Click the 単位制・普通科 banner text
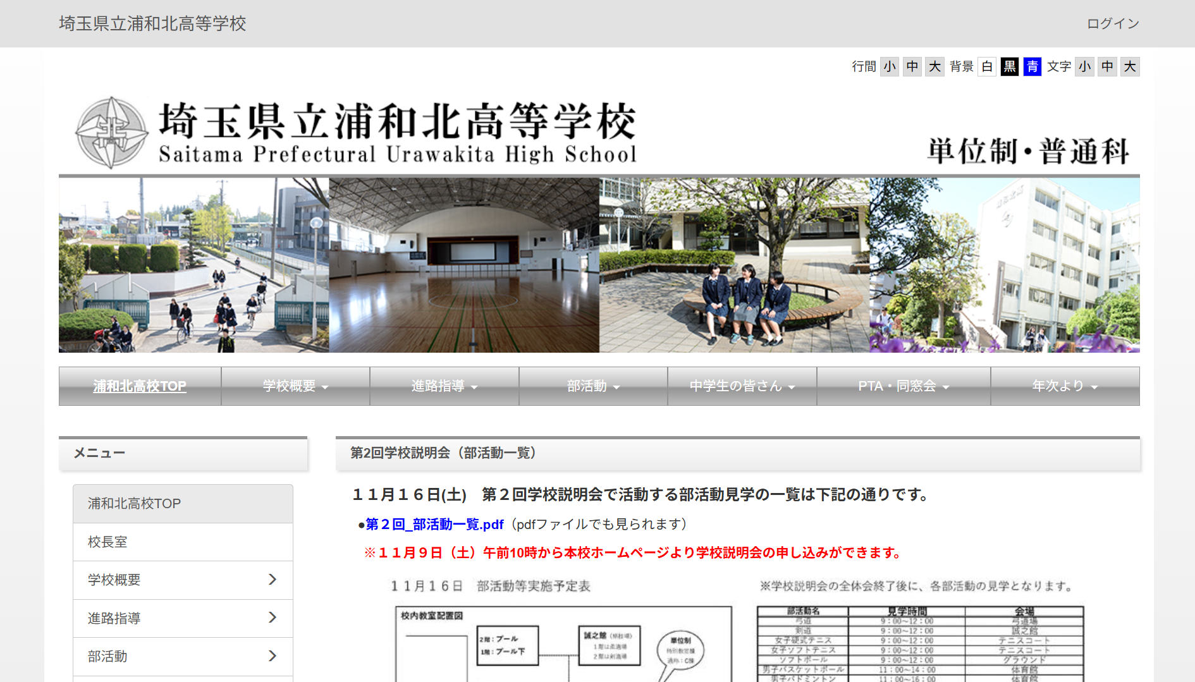Screen dimensions: 1195x682 pos(1028,151)
